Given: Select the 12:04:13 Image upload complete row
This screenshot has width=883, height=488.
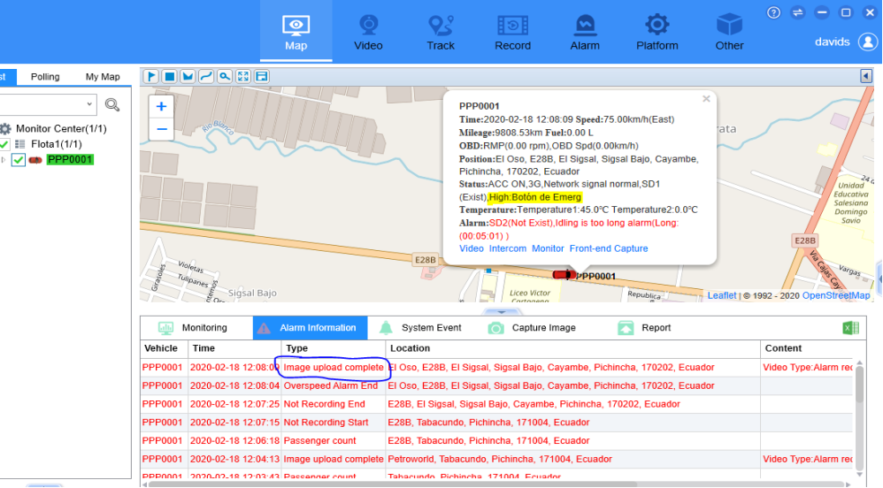Looking at the screenshot, I should coord(496,460).
